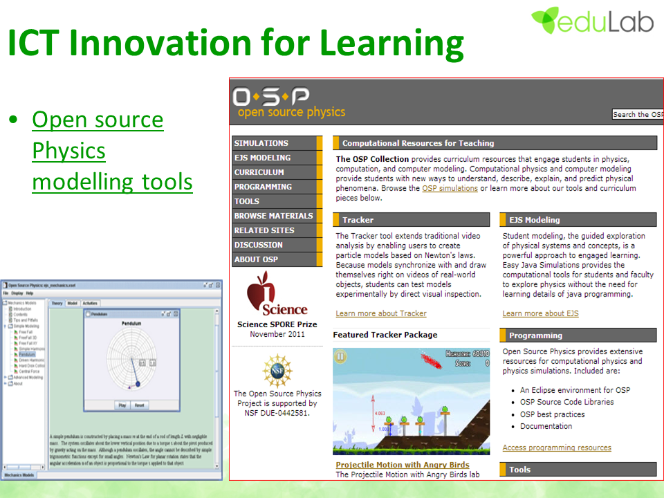Click the Science SPORE Prize apple logo
The width and height of the screenshot is (664, 498).
tap(276, 295)
